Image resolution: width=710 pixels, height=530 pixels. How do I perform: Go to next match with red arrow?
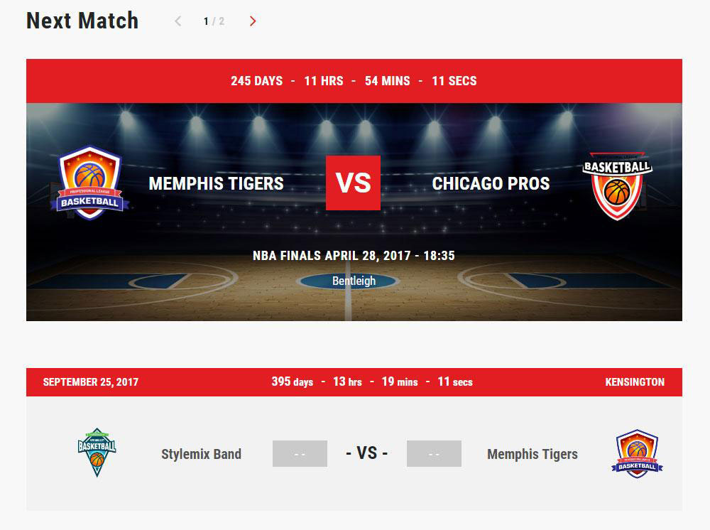253,21
